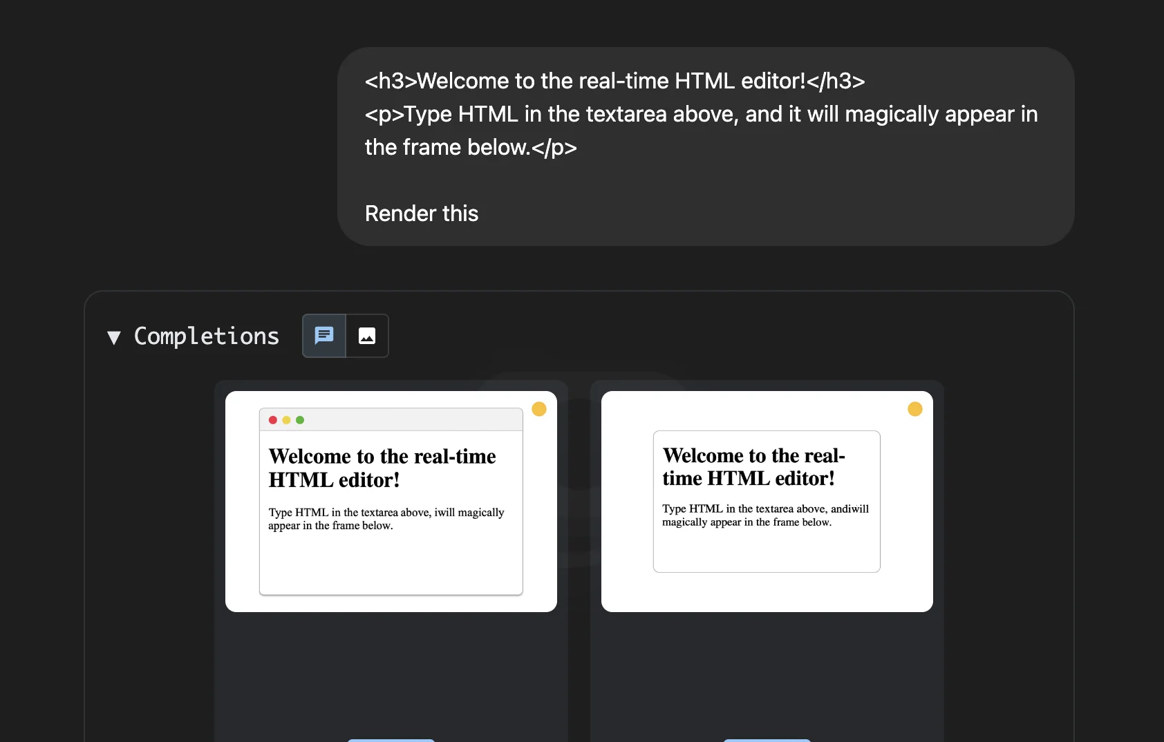Switch to the text chat view icon

click(x=324, y=336)
